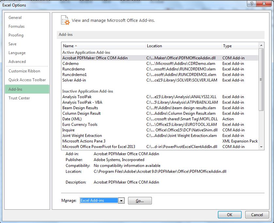Select Acrobat PDFMaker Office COM Addin row

pyautogui.click(x=160, y=58)
